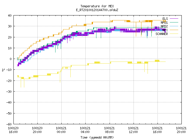Screen dimensions: 187x140
Task: Click the y-axis label -40
Action: (x=9, y=102)
